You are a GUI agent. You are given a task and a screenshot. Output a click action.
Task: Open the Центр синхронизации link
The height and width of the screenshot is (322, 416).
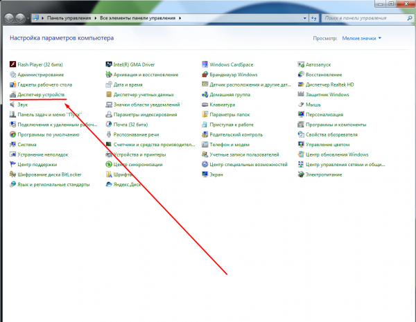click(x=138, y=164)
